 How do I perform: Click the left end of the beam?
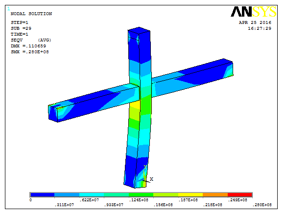(x=53, y=113)
